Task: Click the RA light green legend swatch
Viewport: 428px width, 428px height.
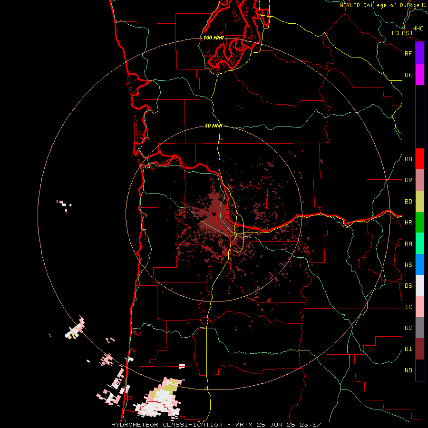Action: [x=420, y=243]
